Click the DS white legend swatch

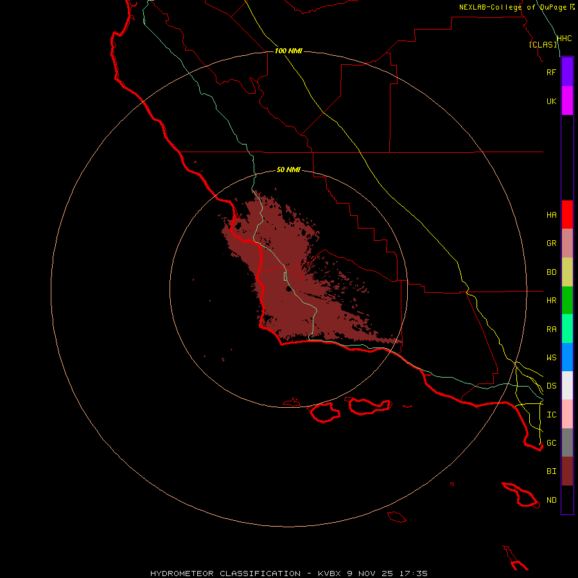[x=567, y=385]
